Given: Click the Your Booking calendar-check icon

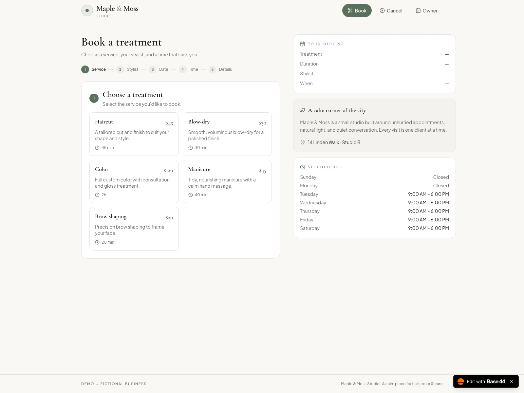Looking at the screenshot, I should click(x=303, y=44).
